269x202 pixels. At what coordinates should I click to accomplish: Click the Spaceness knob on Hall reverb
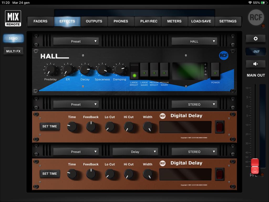click(x=102, y=69)
